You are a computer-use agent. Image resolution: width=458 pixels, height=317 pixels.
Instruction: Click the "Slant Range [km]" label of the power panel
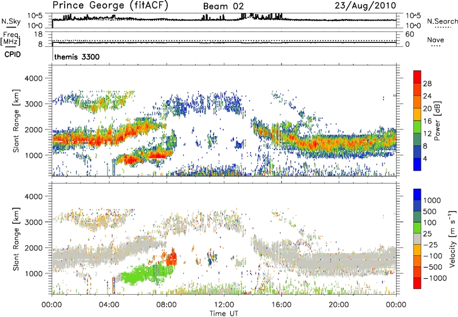click(16, 121)
